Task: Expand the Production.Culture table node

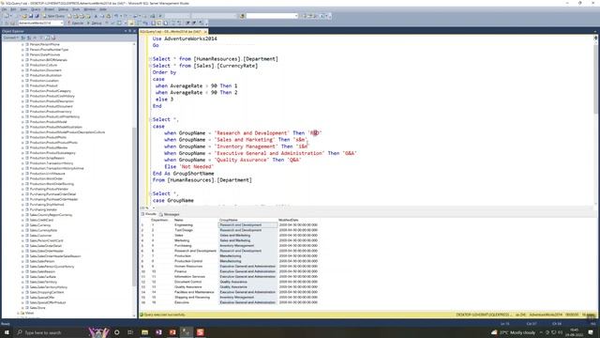Action: click(22, 65)
